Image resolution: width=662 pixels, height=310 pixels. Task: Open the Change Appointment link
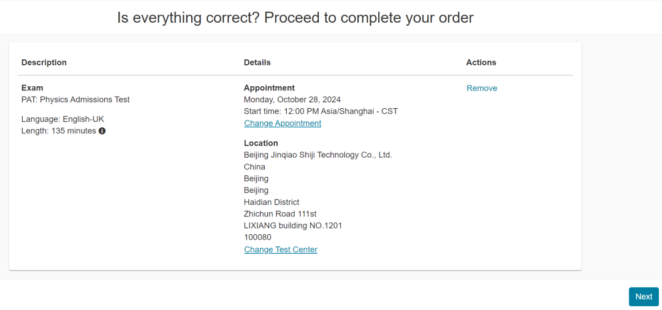[283, 124]
